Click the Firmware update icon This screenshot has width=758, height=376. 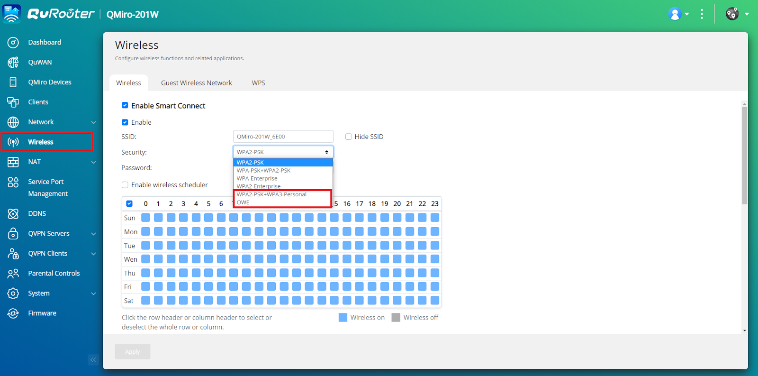13,313
